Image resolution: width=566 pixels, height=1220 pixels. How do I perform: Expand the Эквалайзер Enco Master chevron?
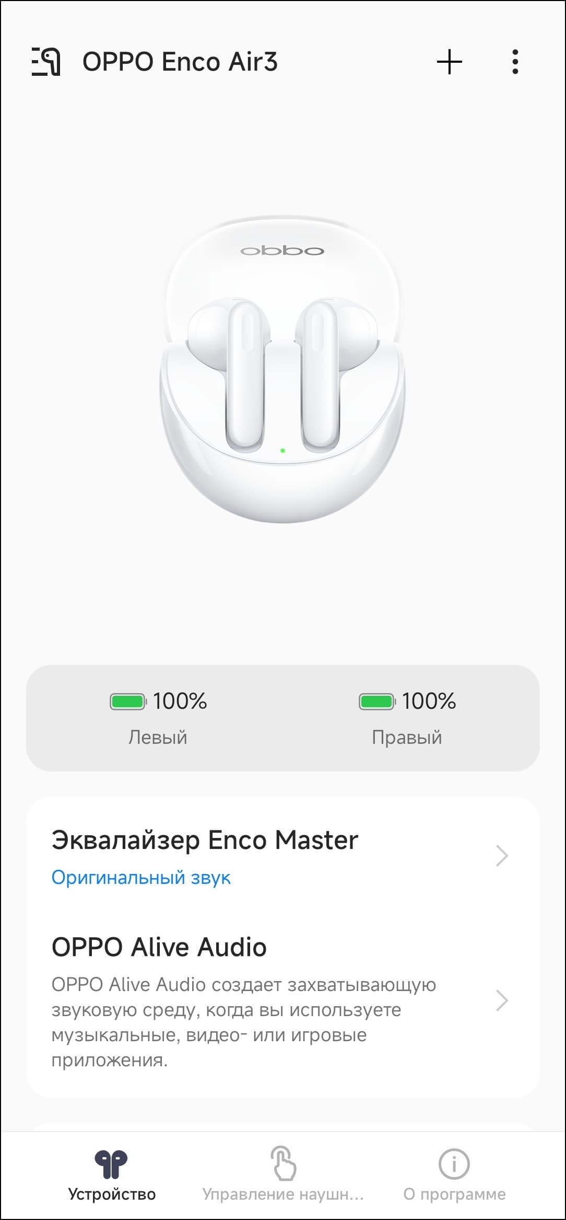[x=502, y=856]
